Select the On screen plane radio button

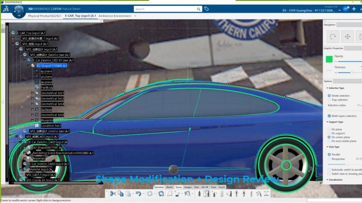point(329,137)
